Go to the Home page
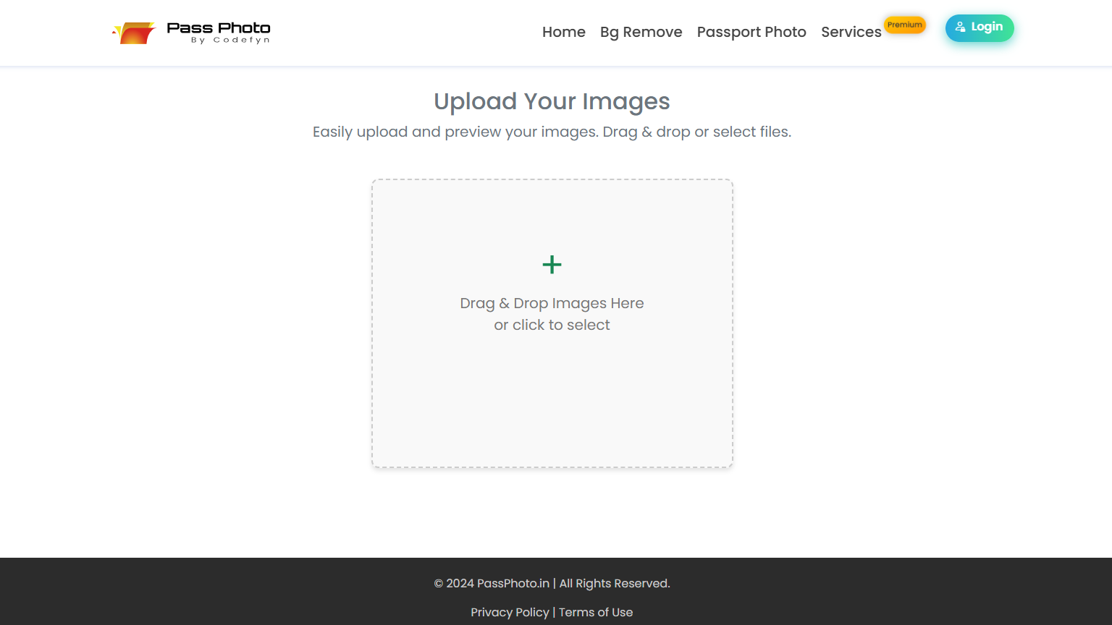Screen dimensions: 1112x625 563,32
